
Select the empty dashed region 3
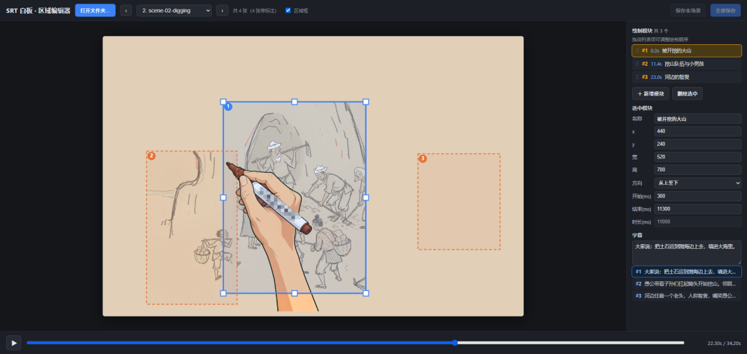(459, 201)
